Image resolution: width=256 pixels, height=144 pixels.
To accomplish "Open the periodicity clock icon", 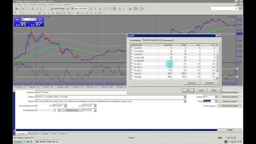I will [136, 8].
